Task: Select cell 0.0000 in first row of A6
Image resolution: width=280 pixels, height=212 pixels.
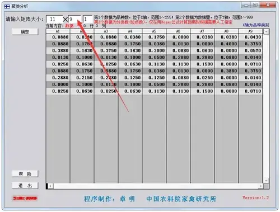Action: pos(178,37)
